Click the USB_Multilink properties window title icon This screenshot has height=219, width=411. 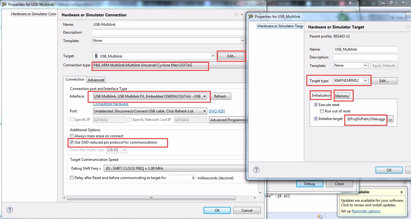coord(251,16)
